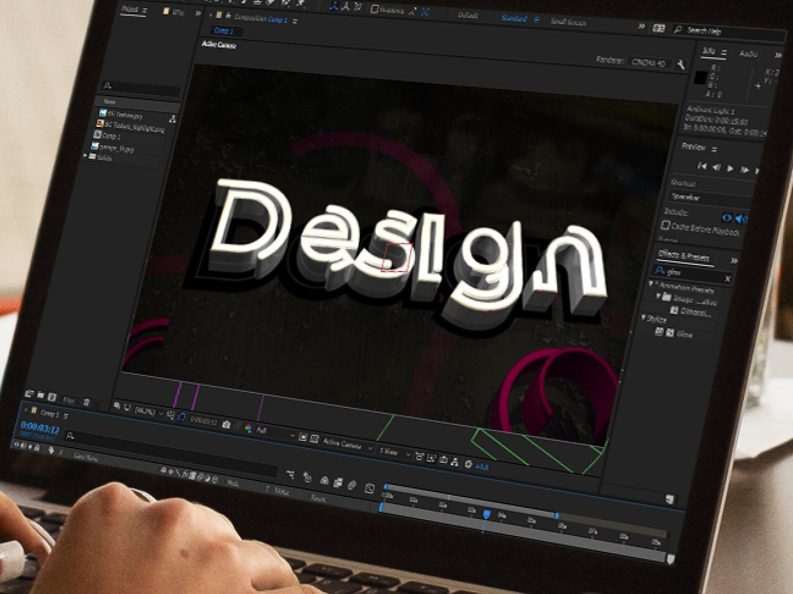This screenshot has width=793, height=594.
Task: Open the Spacebar shortcut dropdown
Action: click(711, 198)
